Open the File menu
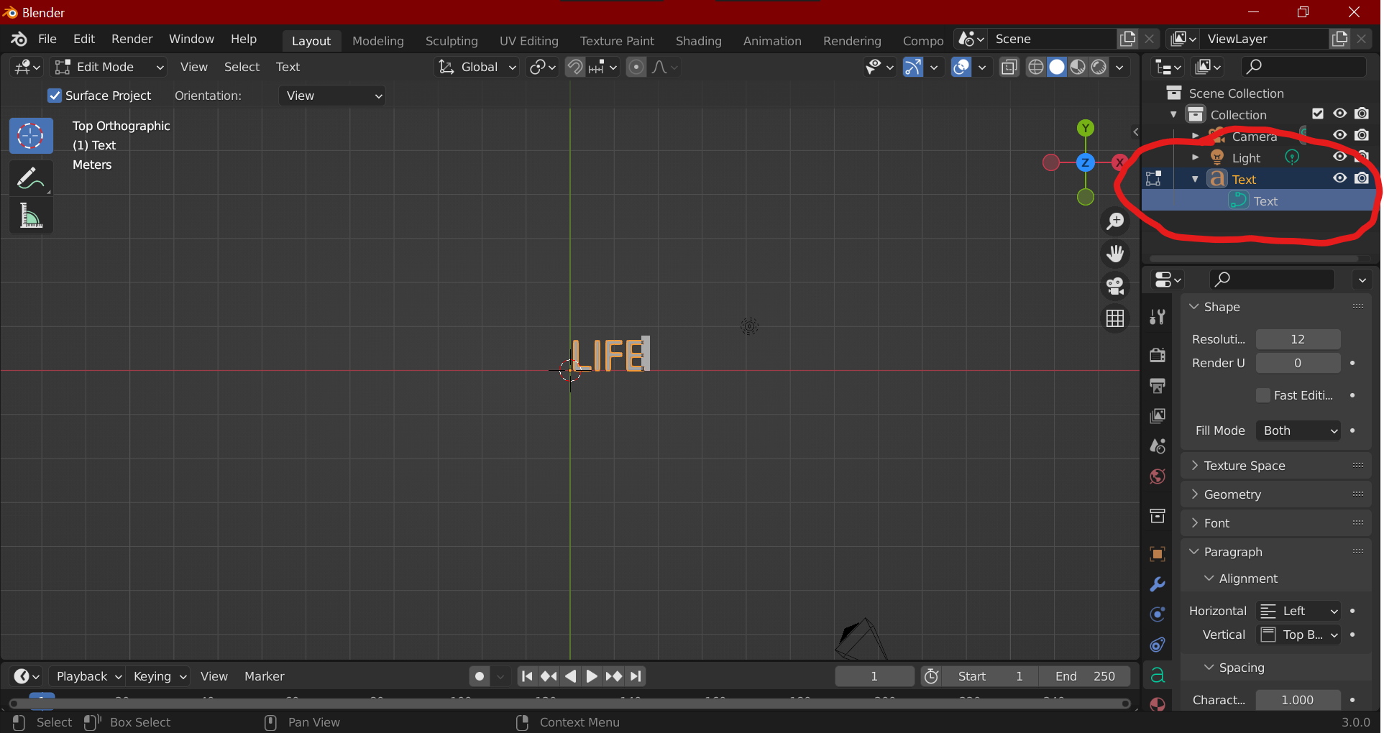Screen dimensions: 1384x733 47,39
